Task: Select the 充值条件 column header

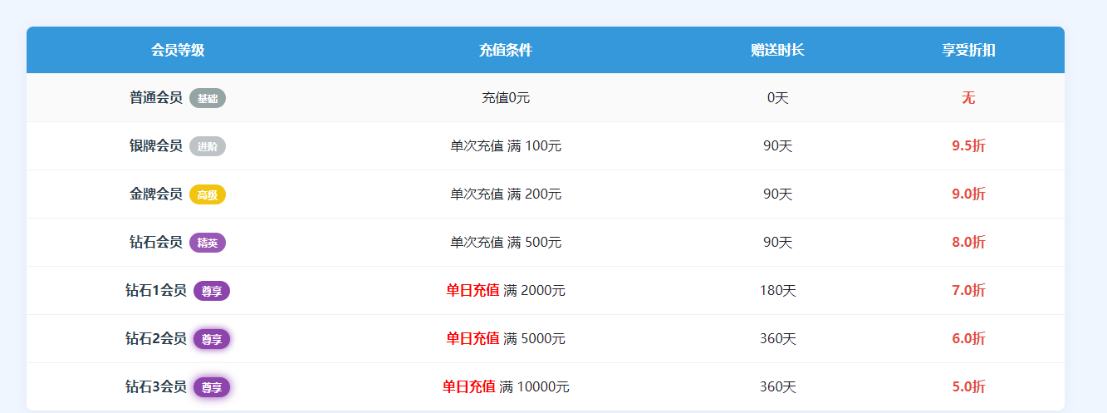Action: pyautogui.click(x=506, y=50)
